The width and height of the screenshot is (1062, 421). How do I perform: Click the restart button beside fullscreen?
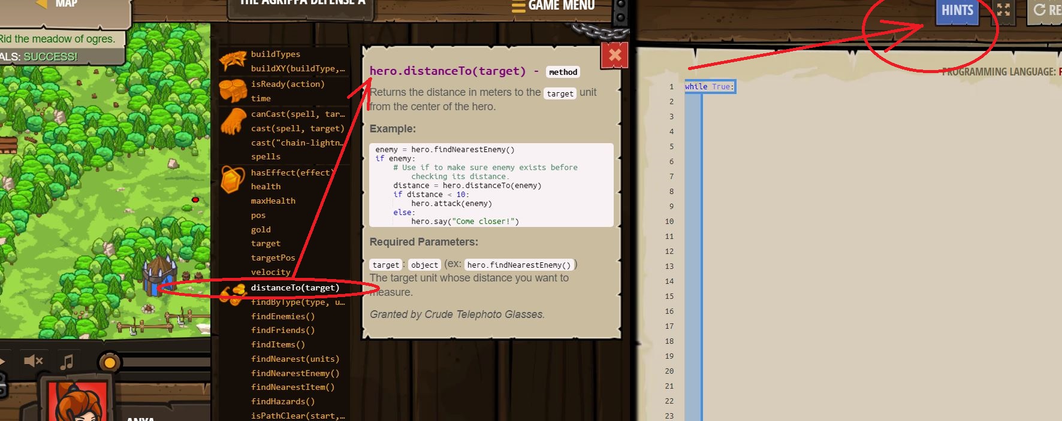[x=1046, y=10]
